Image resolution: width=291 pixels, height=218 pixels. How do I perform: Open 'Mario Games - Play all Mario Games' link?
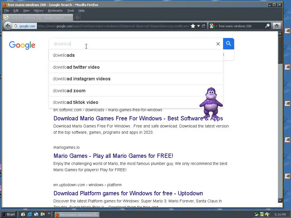tap(113, 156)
